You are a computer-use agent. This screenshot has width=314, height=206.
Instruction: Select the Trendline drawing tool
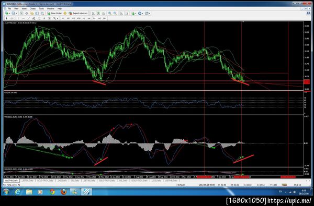pyautogui.click(x=29, y=18)
